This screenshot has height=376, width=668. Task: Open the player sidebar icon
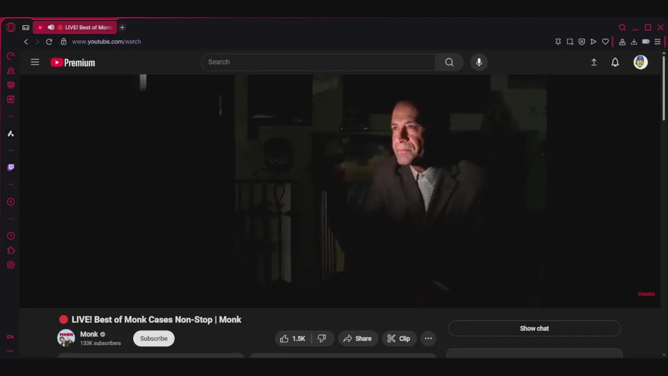(10, 202)
